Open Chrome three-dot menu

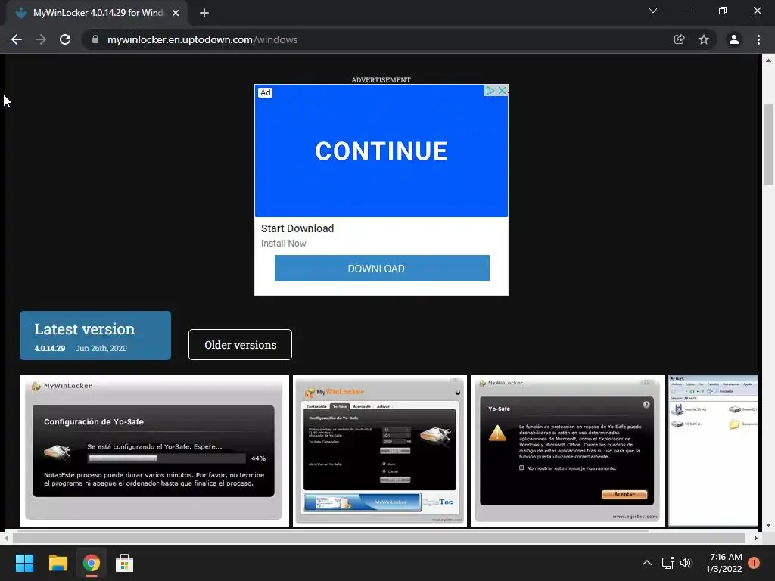(x=758, y=39)
